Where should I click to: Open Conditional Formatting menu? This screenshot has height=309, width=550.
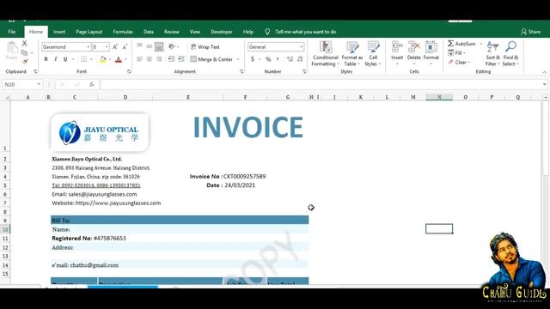pos(326,53)
